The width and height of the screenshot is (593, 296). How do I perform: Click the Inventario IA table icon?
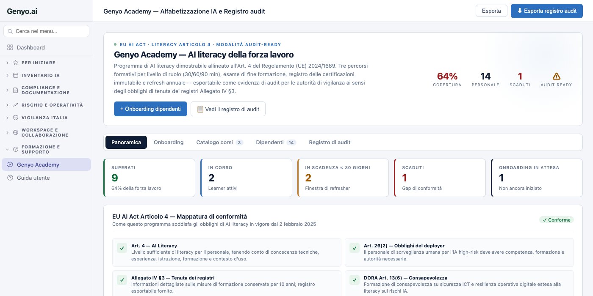[x=16, y=76]
